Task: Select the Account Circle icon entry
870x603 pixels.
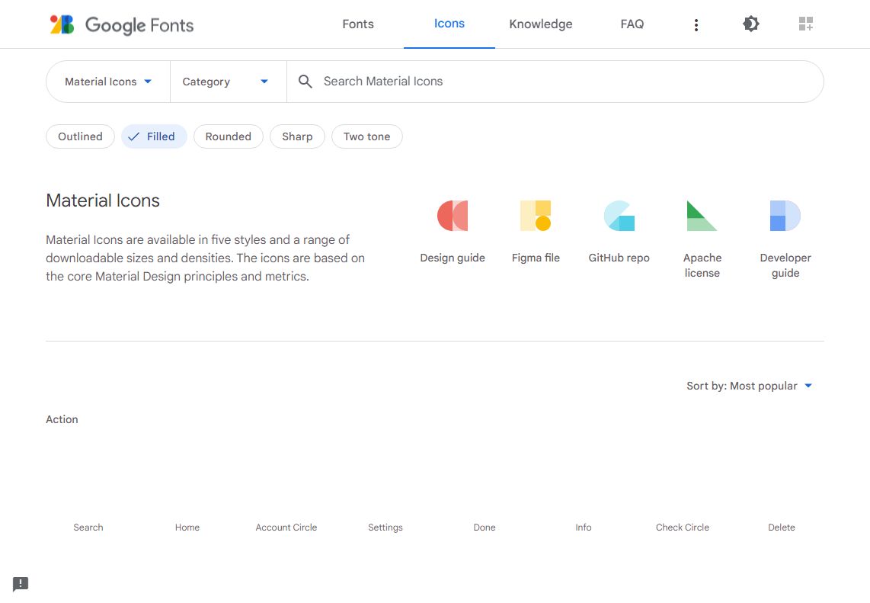Action: [x=286, y=528]
